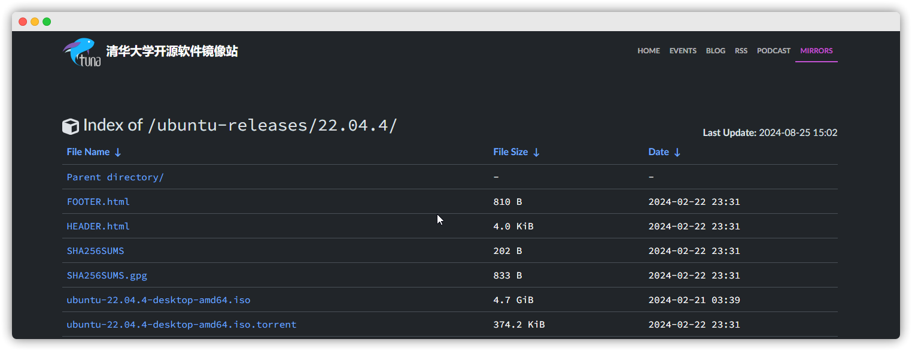Download ubuntu-22.04.4-desktop-amd64.iso
This screenshot has width=912, height=351.
coord(159,300)
